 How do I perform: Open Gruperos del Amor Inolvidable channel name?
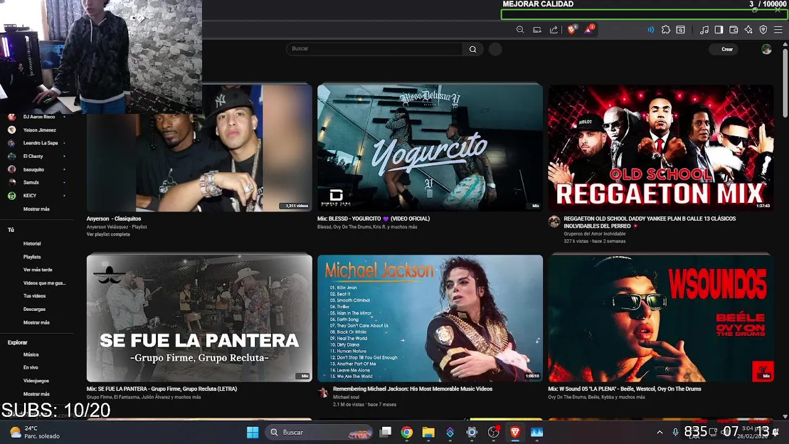pyautogui.click(x=594, y=234)
